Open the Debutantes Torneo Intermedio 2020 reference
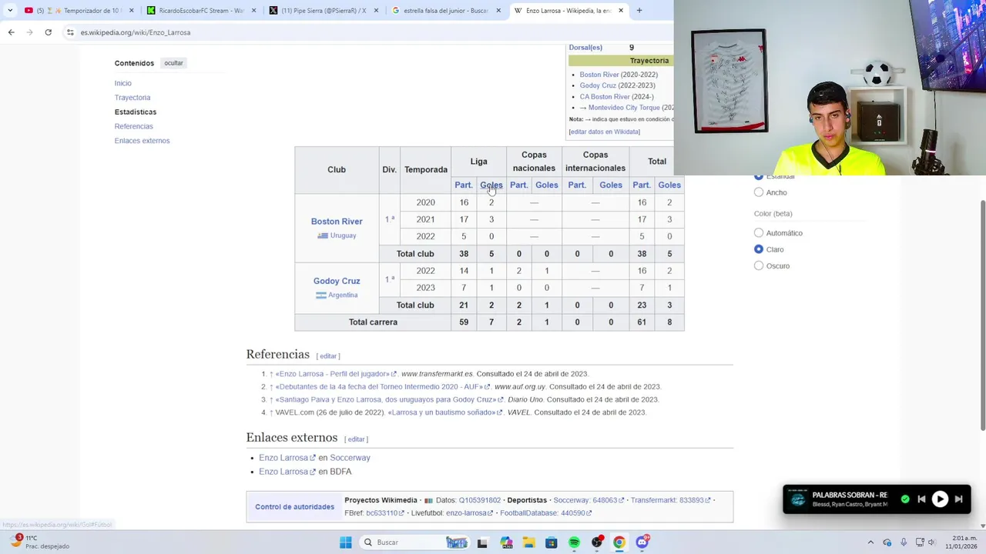This screenshot has width=986, height=554. [x=383, y=387]
